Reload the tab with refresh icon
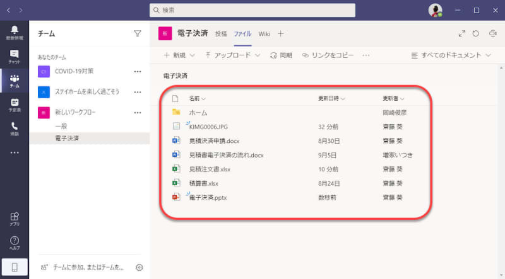This screenshot has width=505, height=279. coord(476,33)
